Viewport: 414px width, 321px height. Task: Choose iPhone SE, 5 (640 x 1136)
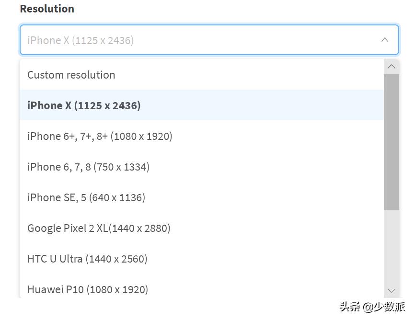(x=86, y=197)
